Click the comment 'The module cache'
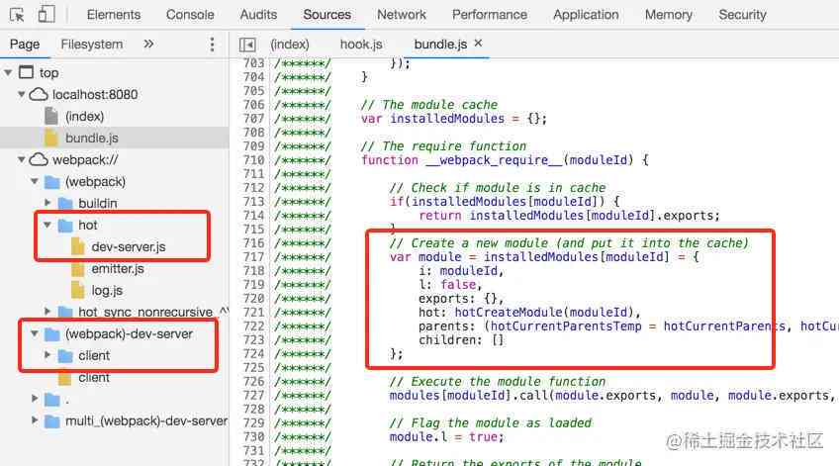839x466 pixels. (x=429, y=104)
